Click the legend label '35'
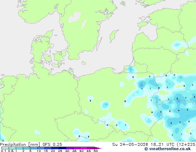 (x=74, y=151)
